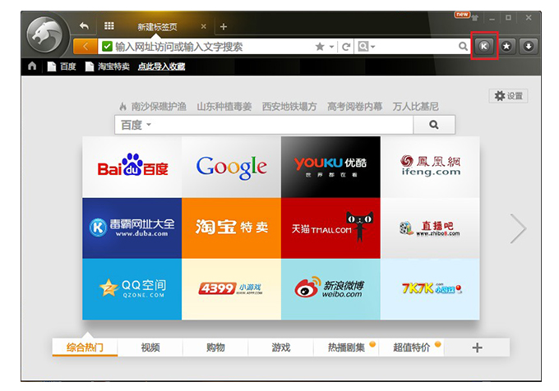Open favorites star button in toolbar
This screenshot has width=559, height=391.
click(507, 46)
